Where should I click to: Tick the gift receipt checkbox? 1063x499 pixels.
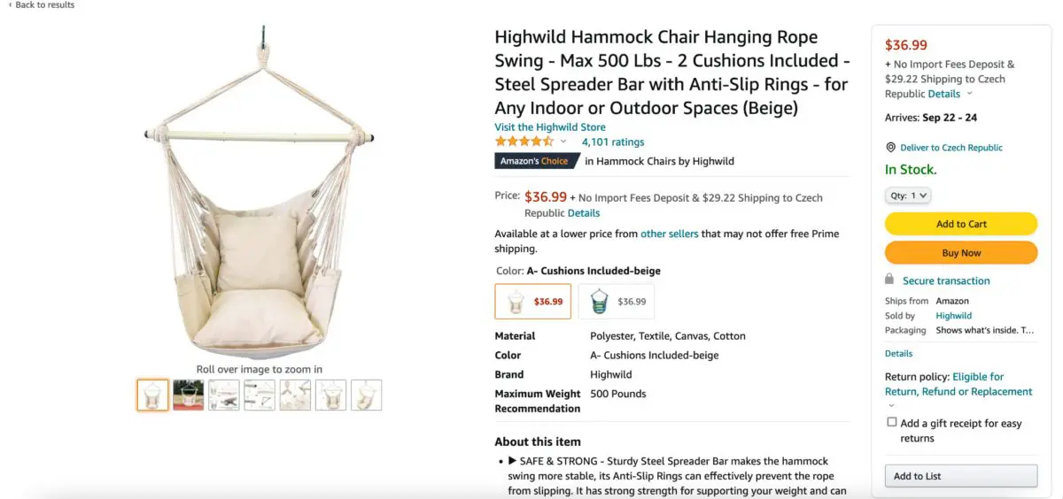tap(892, 423)
